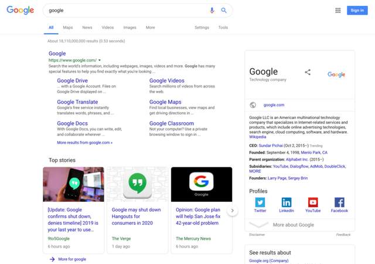Open the More search categories menu
Image resolution: width=375 pixels, height=264 pixels.
(150, 28)
